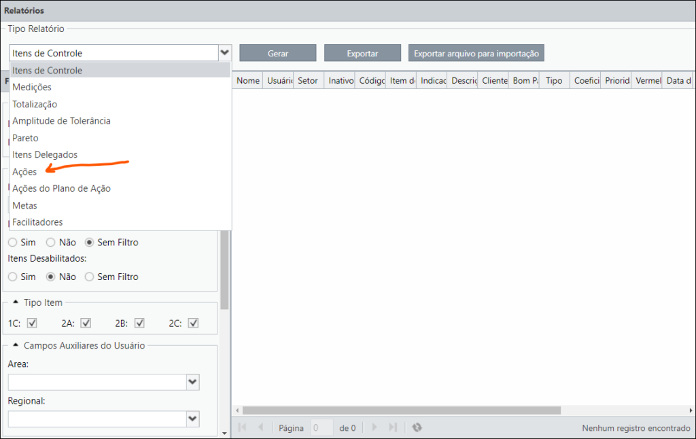Refresh the grid results
Image resolution: width=696 pixels, height=439 pixels.
pos(417,427)
